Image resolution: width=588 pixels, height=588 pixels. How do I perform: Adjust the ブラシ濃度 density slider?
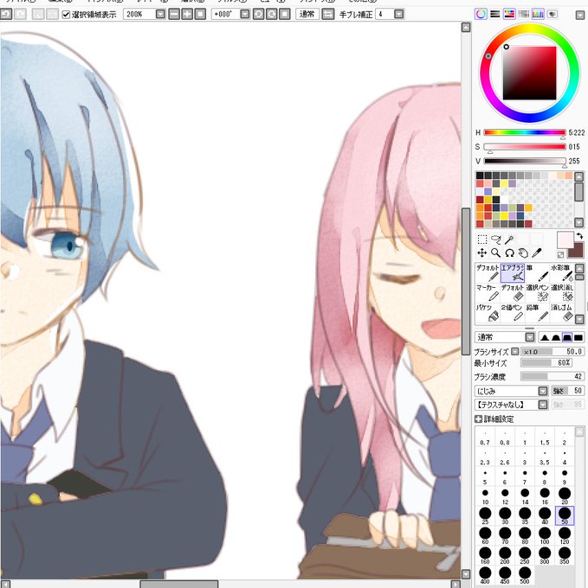tap(552, 376)
